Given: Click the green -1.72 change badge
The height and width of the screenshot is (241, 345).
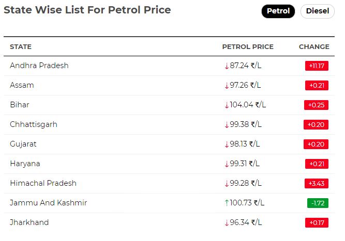Looking at the screenshot, I should pos(318,203).
